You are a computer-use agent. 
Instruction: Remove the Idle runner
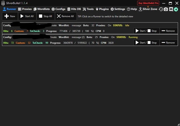tap(168, 31)
